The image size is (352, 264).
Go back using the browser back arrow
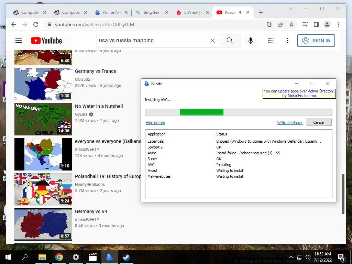(14, 24)
